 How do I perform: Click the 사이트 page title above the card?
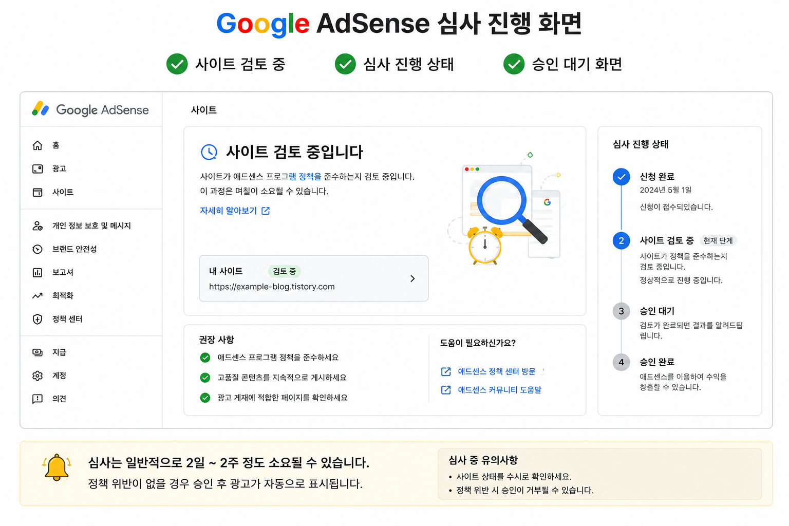(204, 110)
